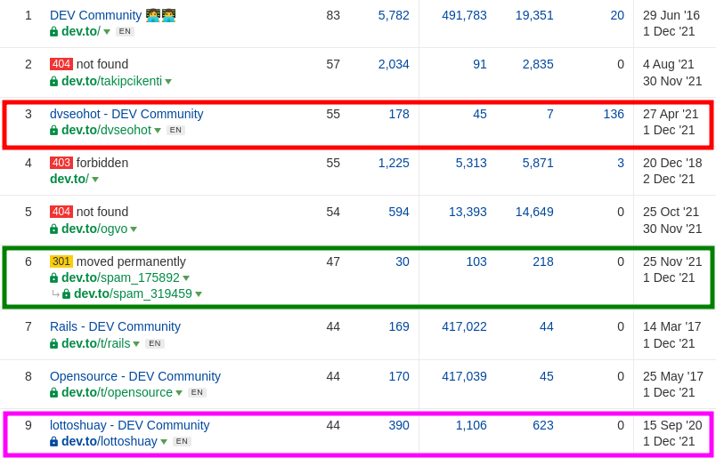Click the EN language tag in row 1
Screen dimensions: 716x458
coord(125,31)
